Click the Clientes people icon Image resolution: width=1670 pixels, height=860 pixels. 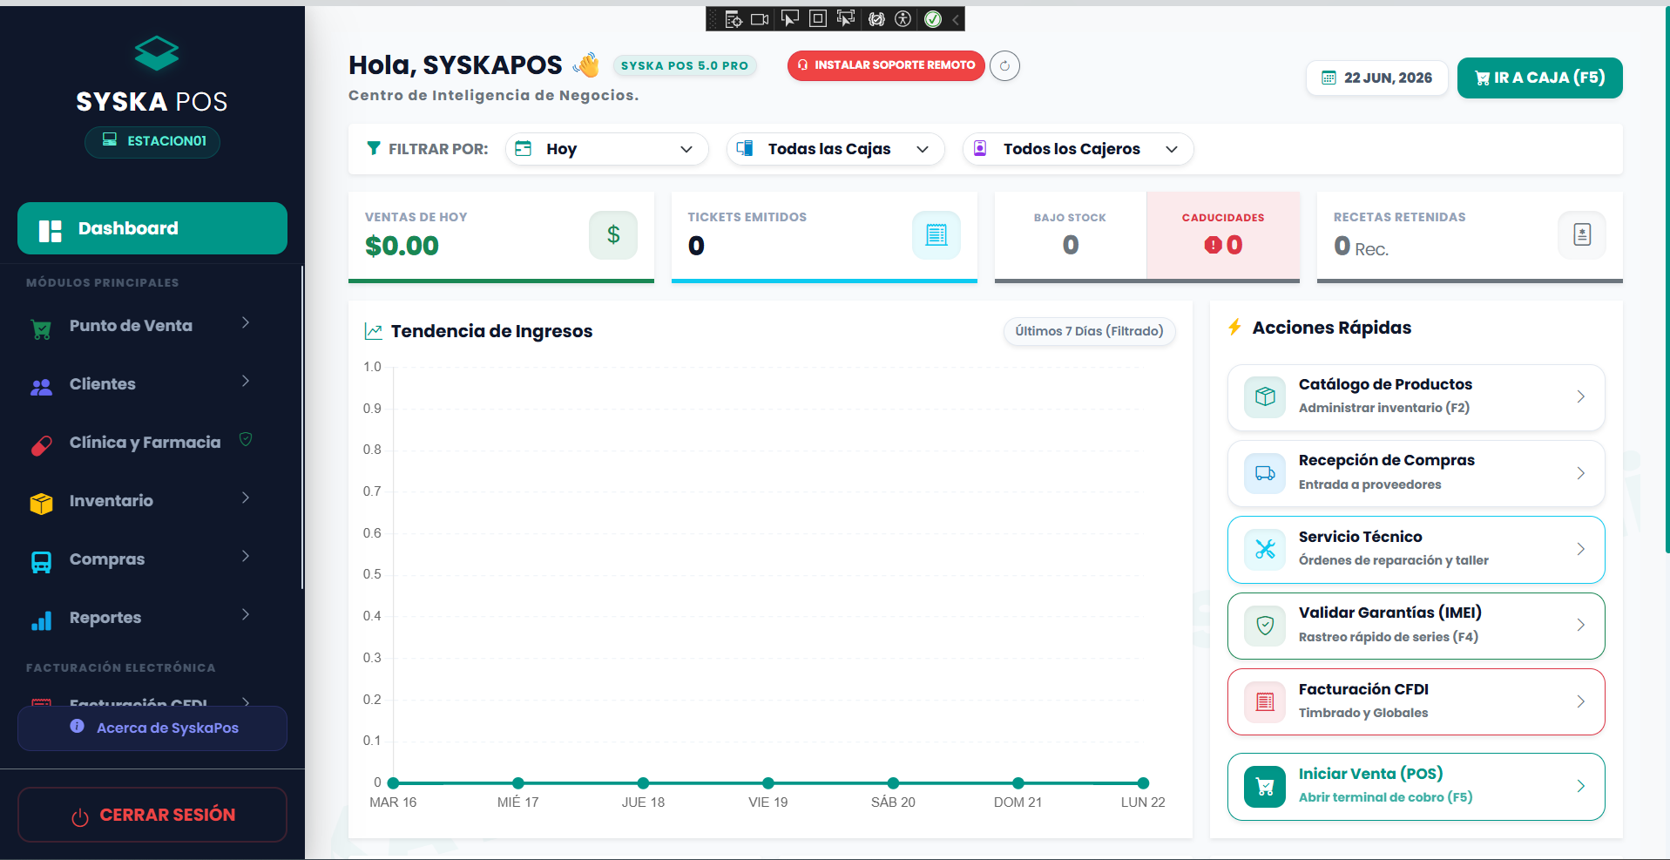(41, 388)
